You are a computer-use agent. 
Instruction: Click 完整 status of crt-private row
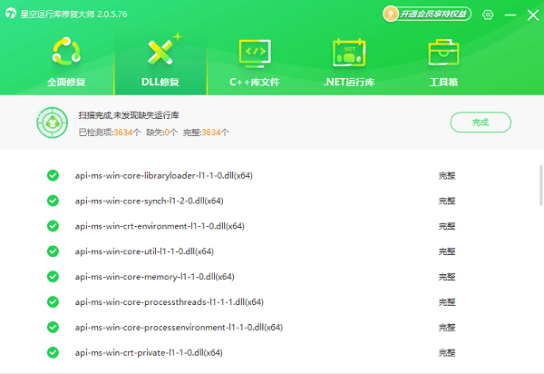(x=447, y=353)
